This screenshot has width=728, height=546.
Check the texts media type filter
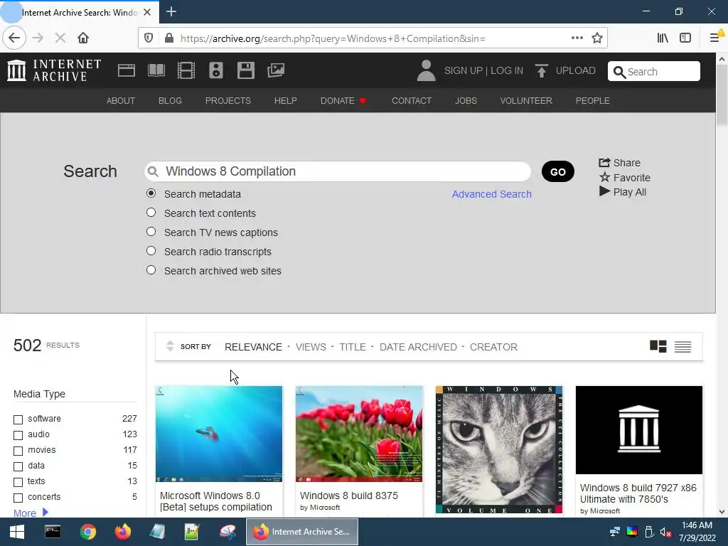coord(18,482)
